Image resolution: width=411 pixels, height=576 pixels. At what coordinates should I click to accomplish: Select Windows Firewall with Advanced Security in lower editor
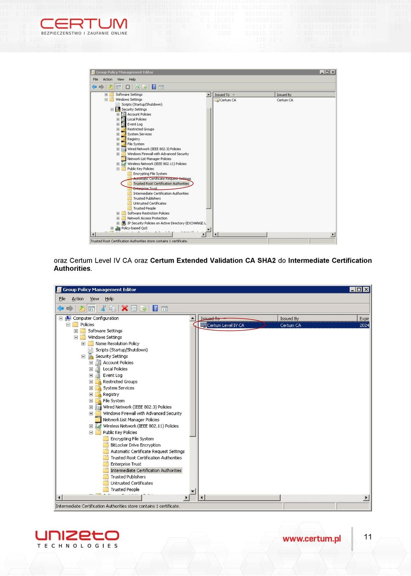(x=142, y=414)
